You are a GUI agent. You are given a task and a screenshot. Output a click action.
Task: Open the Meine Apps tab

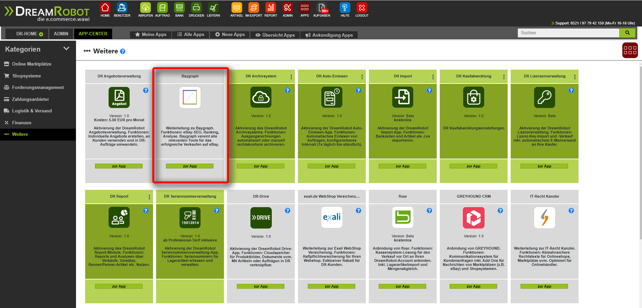[x=151, y=35]
